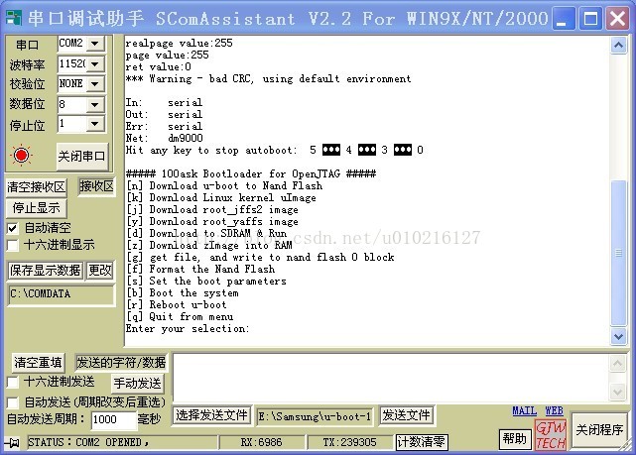Click 关闭串口 close port button
This screenshot has width=636, height=455.
pyautogui.click(x=82, y=156)
